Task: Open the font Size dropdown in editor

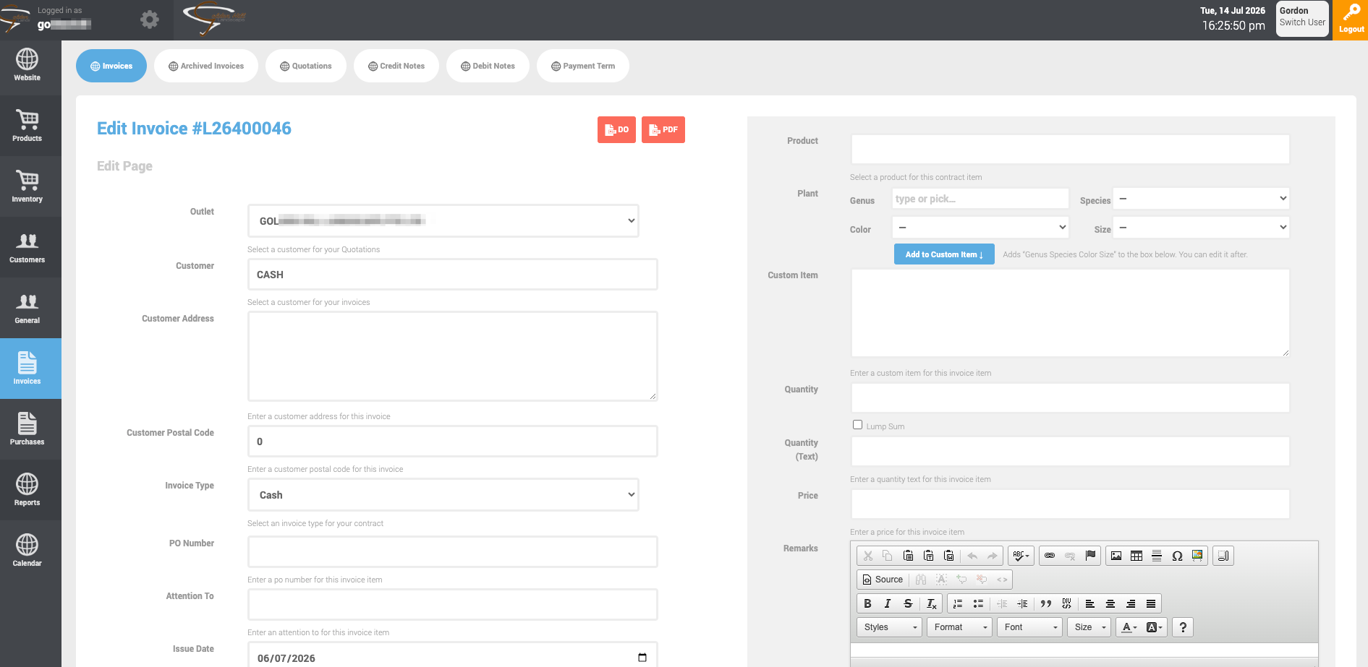Action: pos(1089,627)
